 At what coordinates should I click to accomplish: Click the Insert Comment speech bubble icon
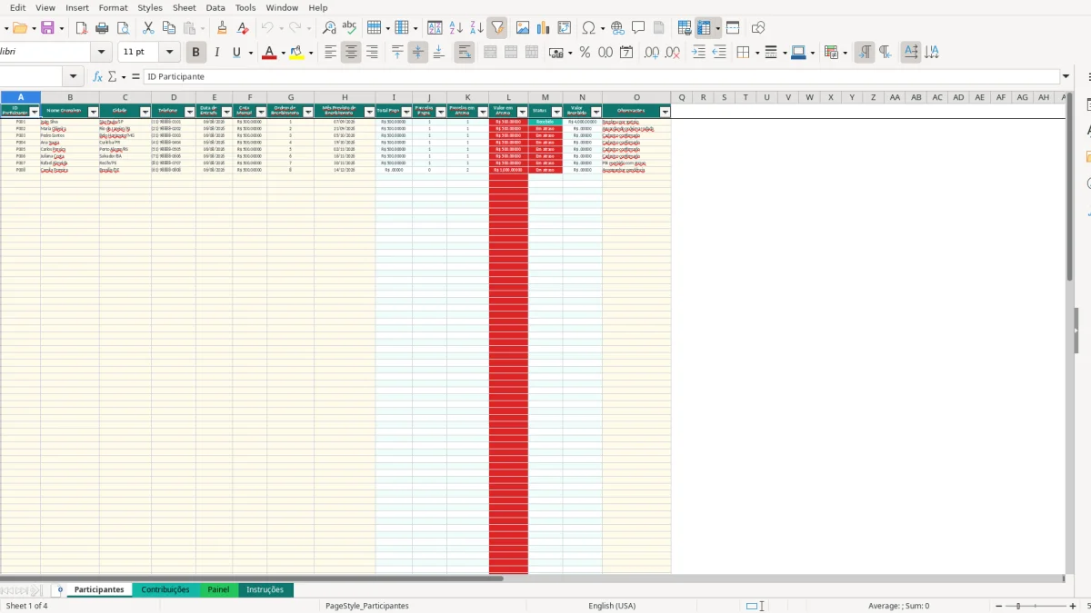(638, 28)
